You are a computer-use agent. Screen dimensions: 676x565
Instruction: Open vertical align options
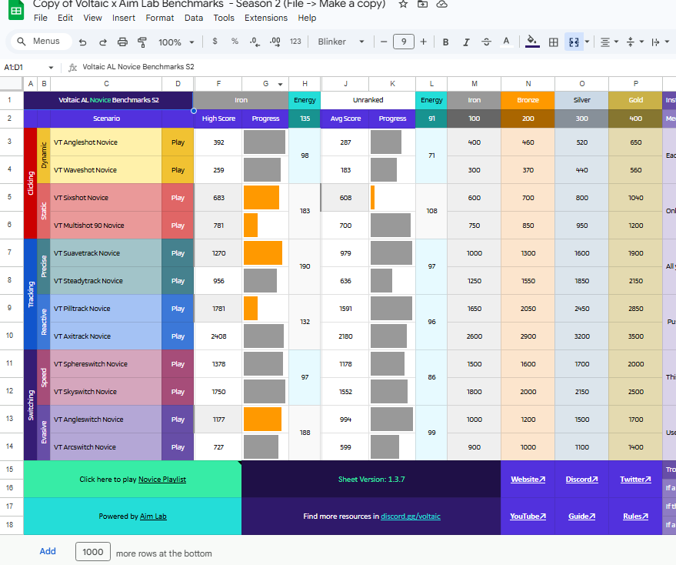[634, 42]
